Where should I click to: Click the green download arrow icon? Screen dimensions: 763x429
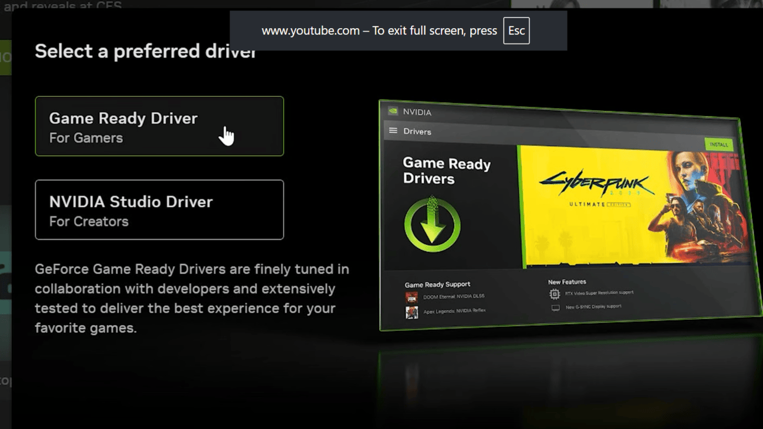click(x=432, y=225)
